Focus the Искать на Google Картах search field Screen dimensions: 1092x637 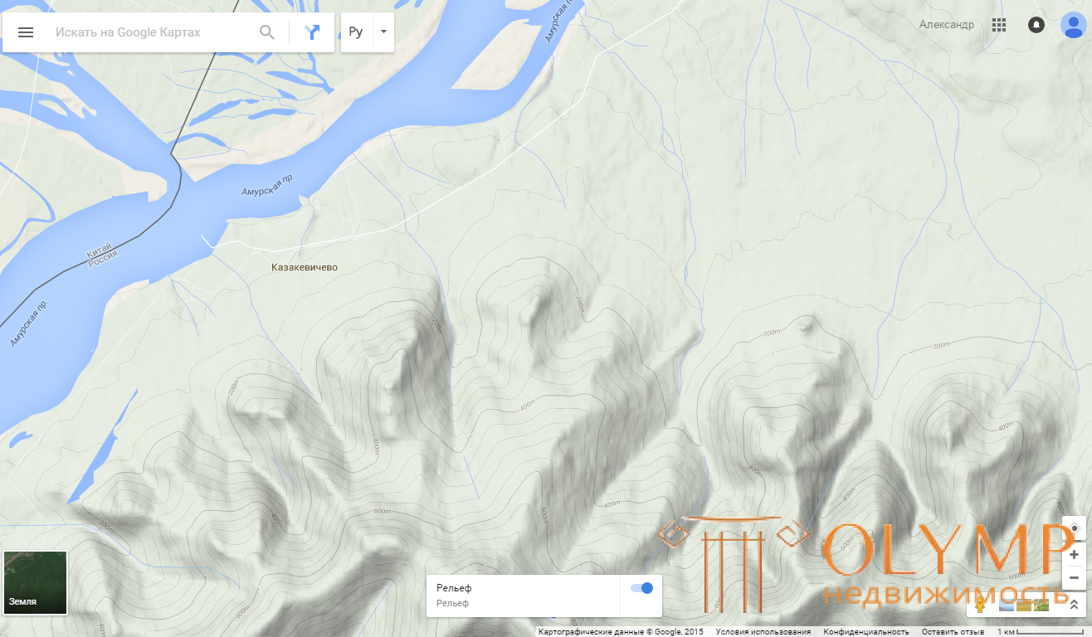pos(149,32)
